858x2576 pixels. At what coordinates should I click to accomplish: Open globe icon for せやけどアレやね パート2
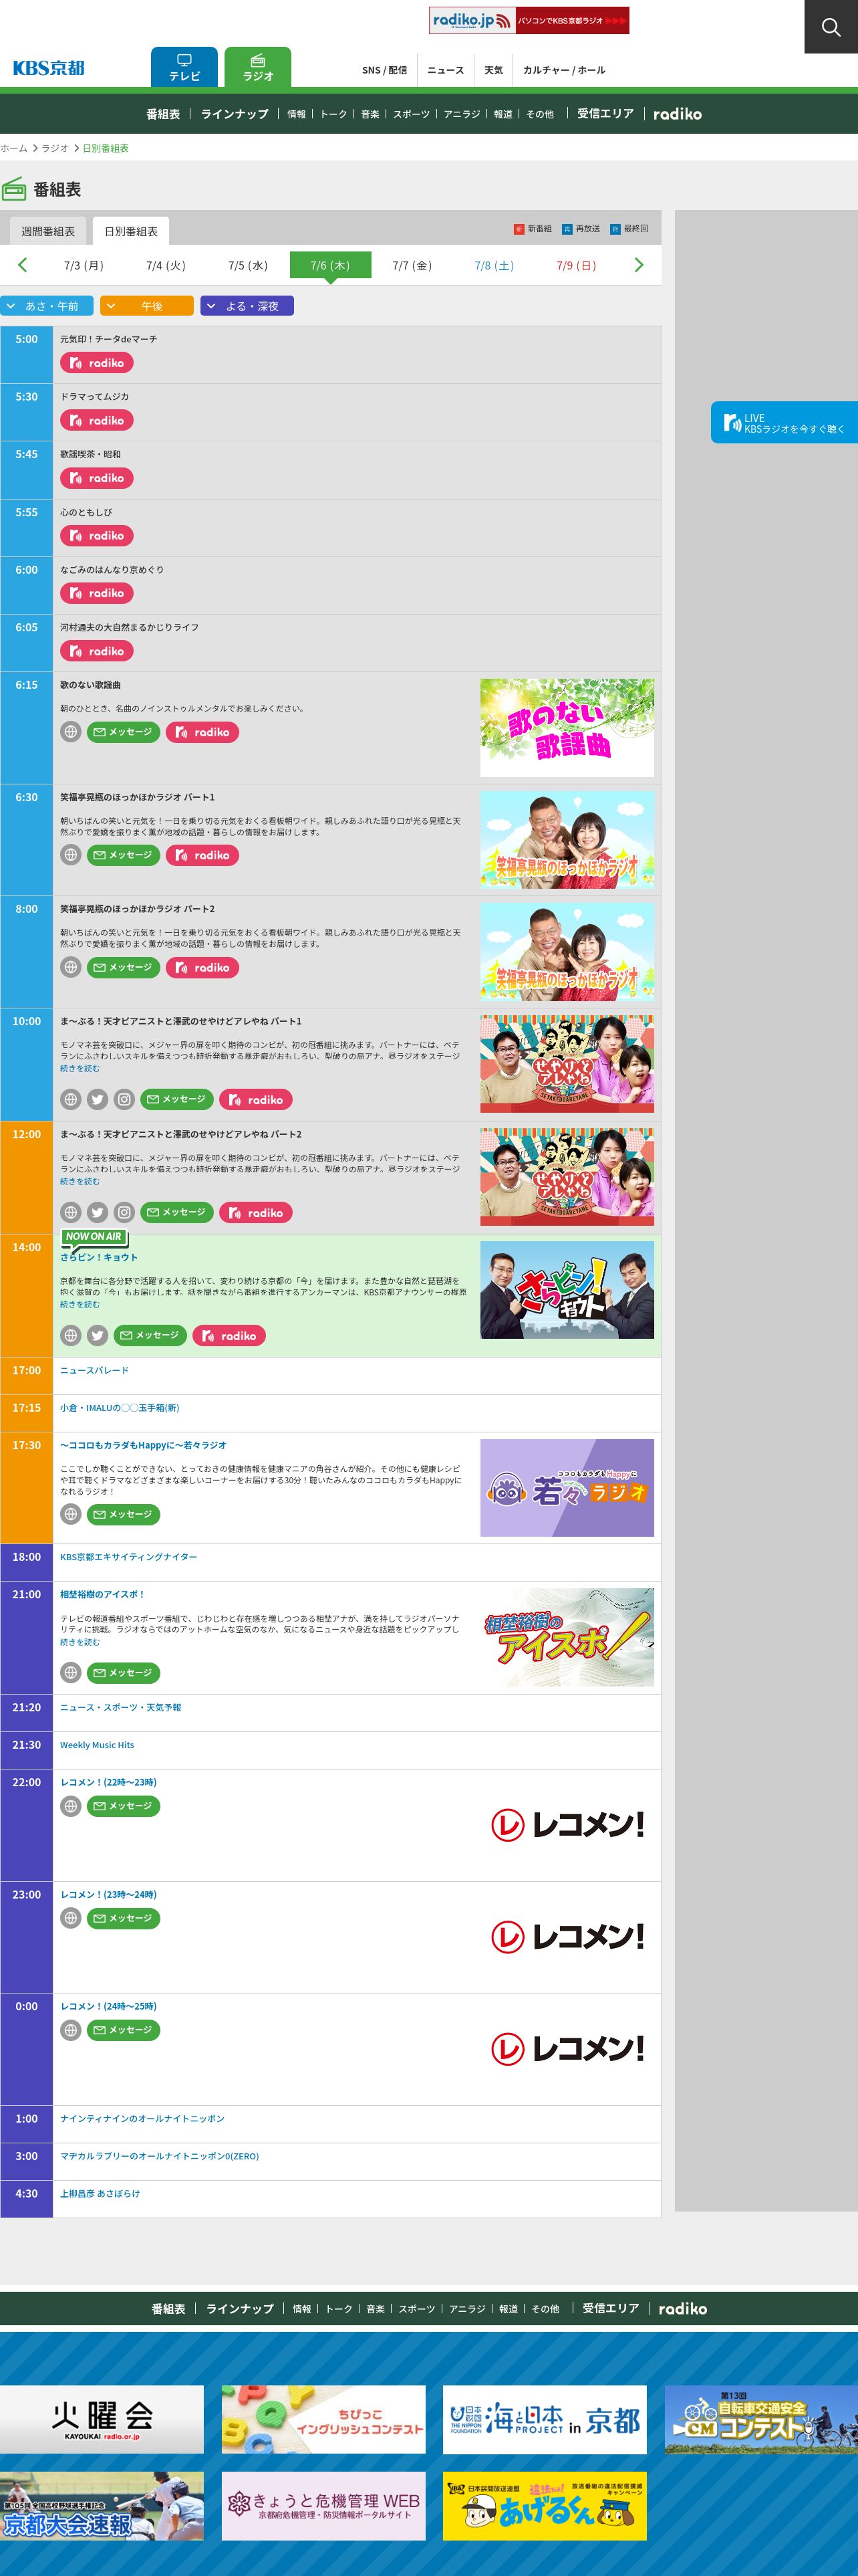point(71,1212)
